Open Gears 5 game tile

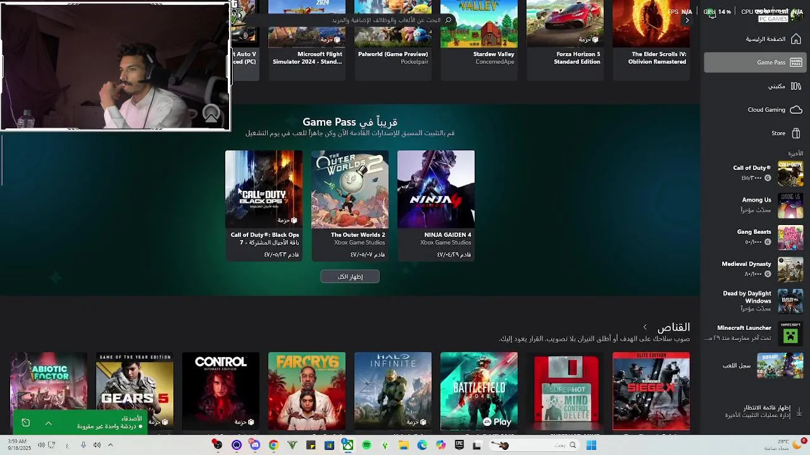(x=135, y=391)
